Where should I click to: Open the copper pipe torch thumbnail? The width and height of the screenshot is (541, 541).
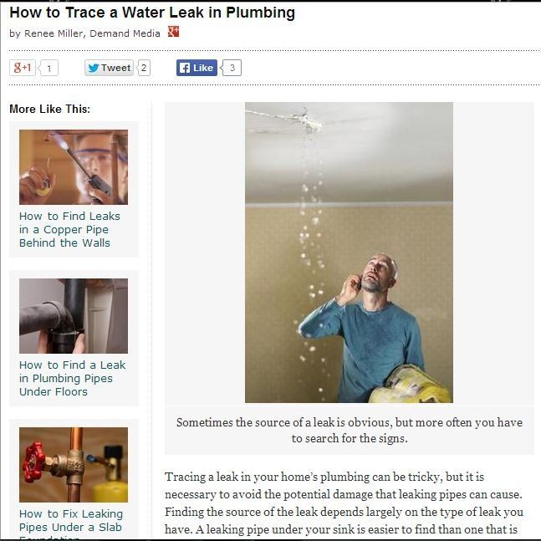coord(74,167)
